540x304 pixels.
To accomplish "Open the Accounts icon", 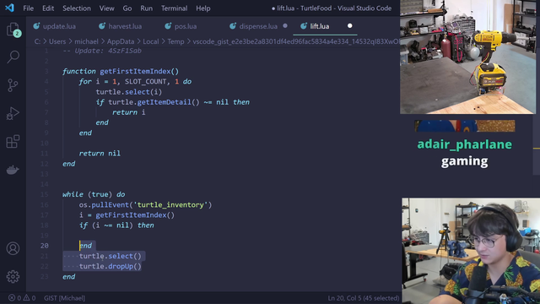I will [13, 248].
